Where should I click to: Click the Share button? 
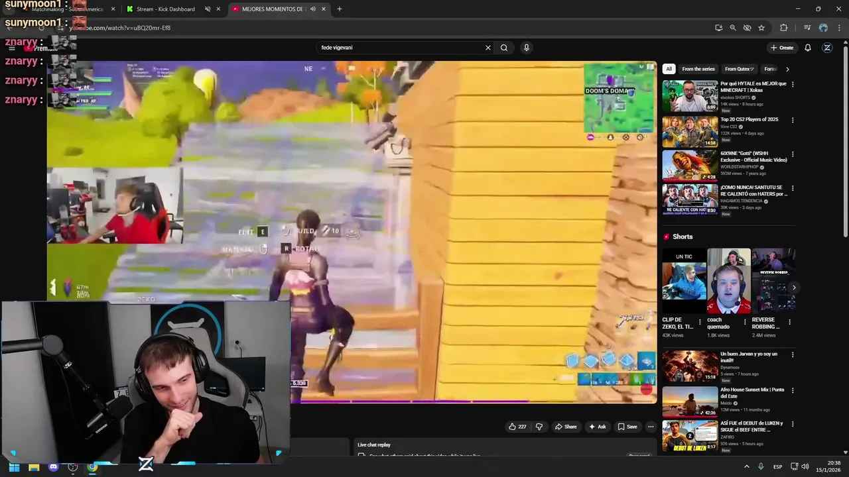point(566,427)
